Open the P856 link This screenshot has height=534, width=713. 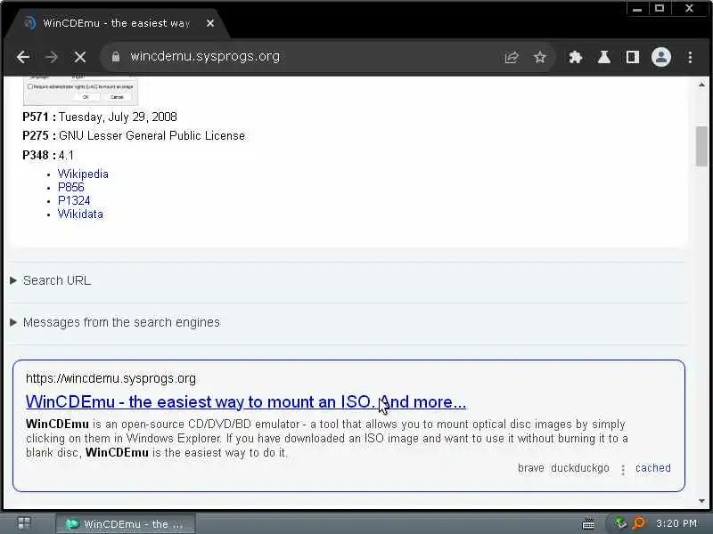tap(71, 187)
